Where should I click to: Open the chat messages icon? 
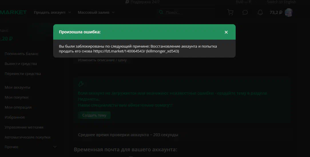click(245, 13)
